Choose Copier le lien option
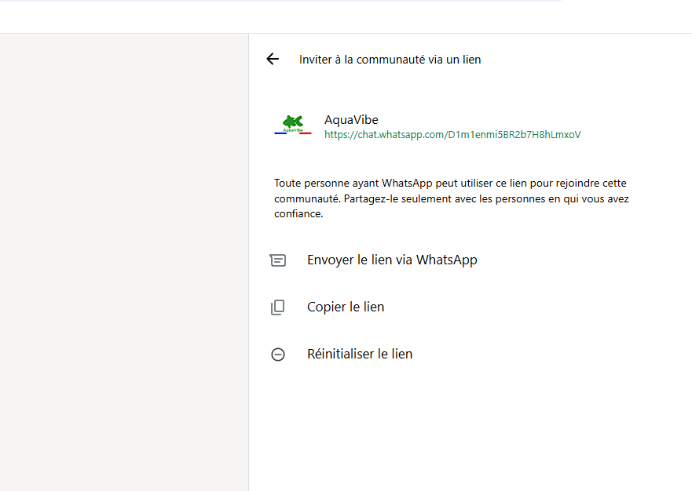The image size is (692, 491). [346, 307]
